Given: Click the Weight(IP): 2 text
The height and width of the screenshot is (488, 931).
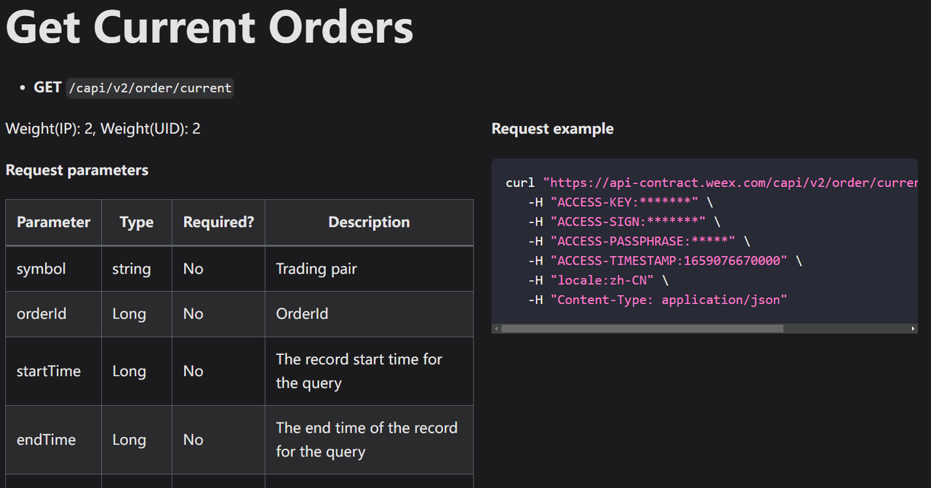Looking at the screenshot, I should click(51, 129).
